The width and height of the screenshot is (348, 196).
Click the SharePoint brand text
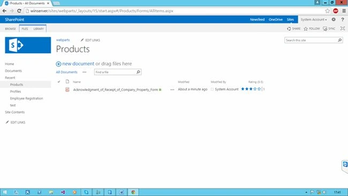pyautogui.click(x=14, y=19)
